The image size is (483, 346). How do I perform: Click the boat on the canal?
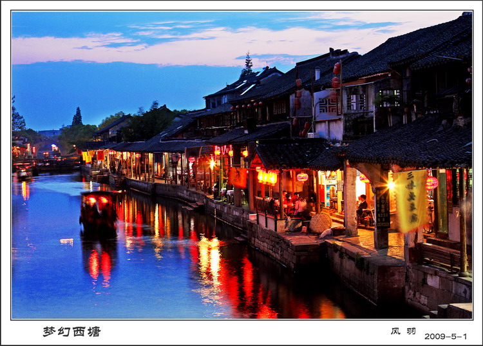99,210
